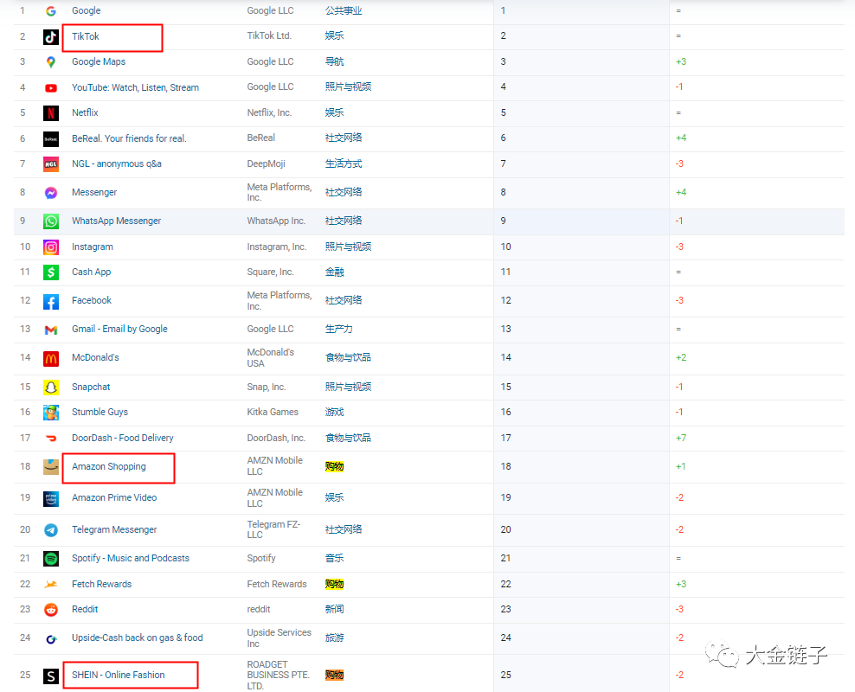This screenshot has width=855, height=692.
Task: Click the Messenger app icon
Action: pyautogui.click(x=51, y=193)
